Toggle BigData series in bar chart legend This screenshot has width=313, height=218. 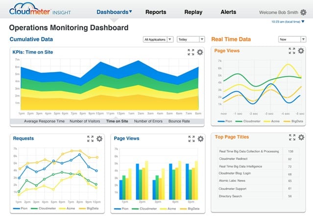190,209
